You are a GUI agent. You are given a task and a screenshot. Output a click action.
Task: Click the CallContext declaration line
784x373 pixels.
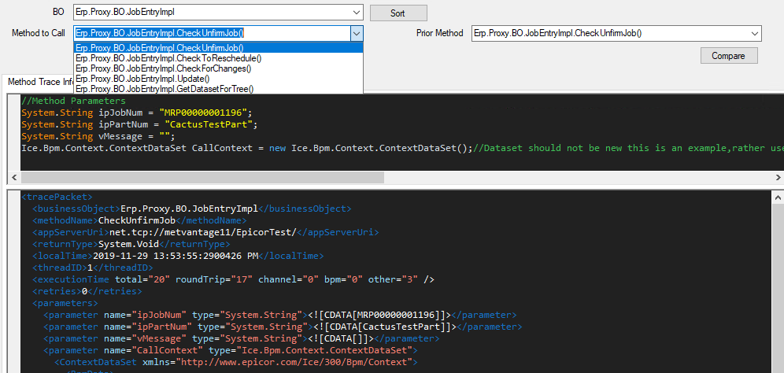(x=402, y=149)
